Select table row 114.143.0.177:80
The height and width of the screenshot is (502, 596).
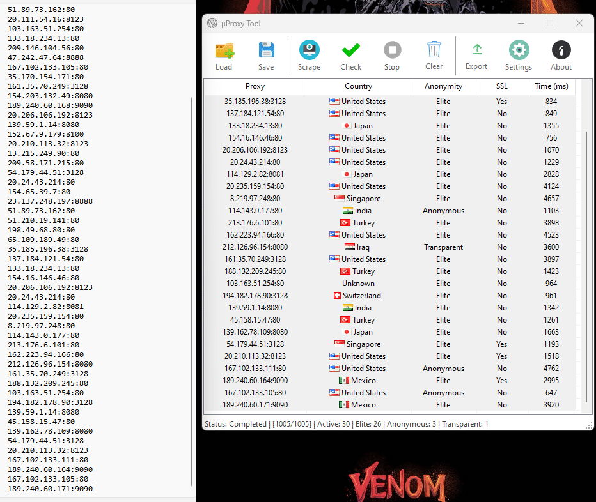pos(390,211)
